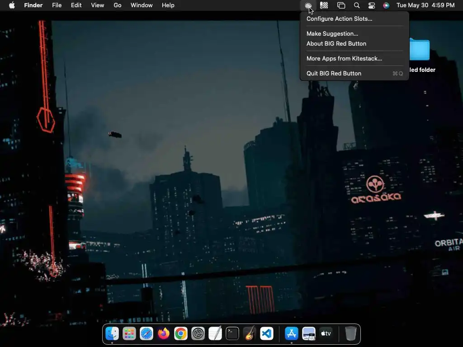
Task: Launch Apple TV from the Dock
Action: click(326, 334)
